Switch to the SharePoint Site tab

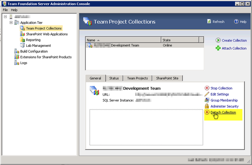(x=167, y=78)
